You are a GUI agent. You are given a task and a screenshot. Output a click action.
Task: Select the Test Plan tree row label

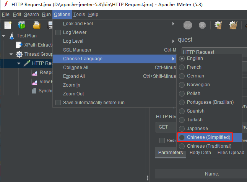coord(27,36)
